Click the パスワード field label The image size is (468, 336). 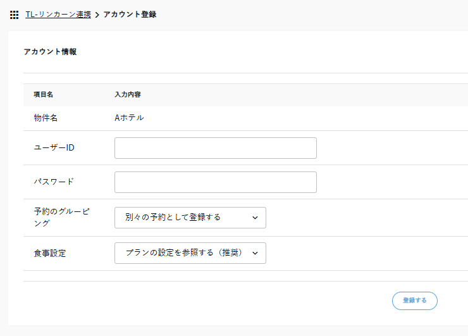pyautogui.click(x=53, y=182)
